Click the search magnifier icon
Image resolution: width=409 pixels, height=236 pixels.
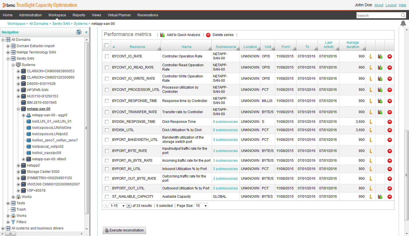[403, 15]
